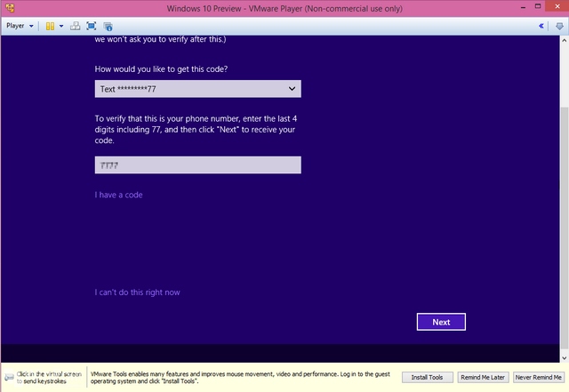Click the scrollbar up arrow
The image size is (569, 392).
[564, 40]
